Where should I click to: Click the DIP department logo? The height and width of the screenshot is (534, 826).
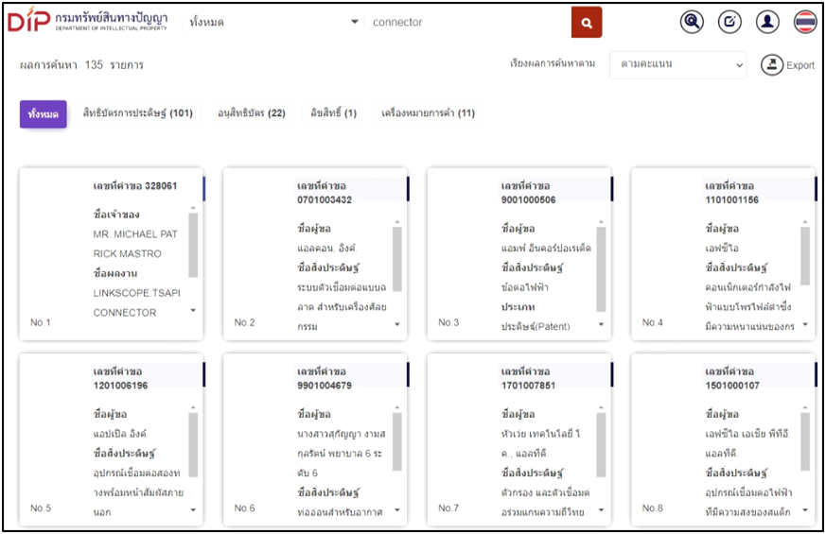tap(88, 21)
